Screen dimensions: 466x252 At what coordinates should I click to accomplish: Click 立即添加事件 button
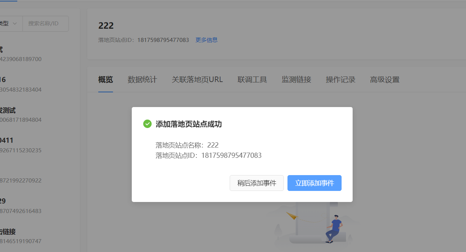pyautogui.click(x=314, y=183)
